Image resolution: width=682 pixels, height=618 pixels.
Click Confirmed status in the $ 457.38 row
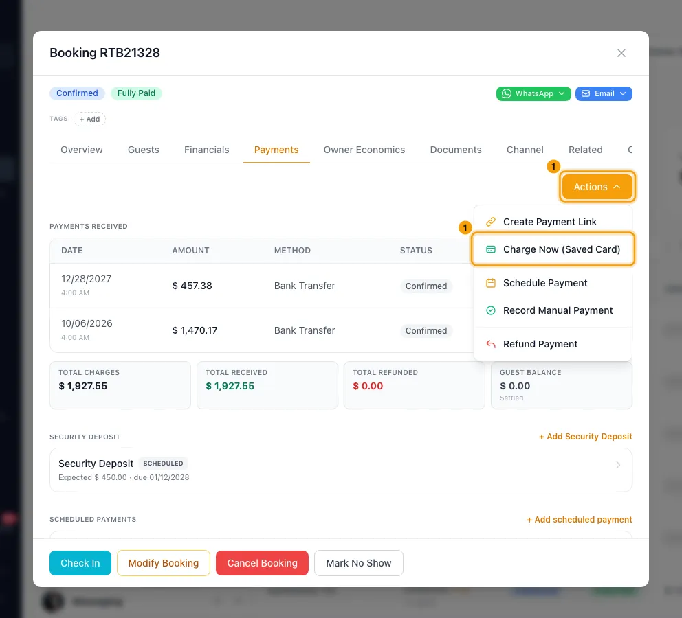tap(426, 286)
